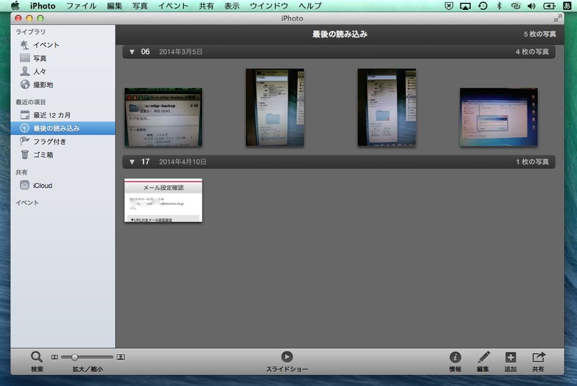Click the AirPlay display icon in menu bar

point(466,6)
